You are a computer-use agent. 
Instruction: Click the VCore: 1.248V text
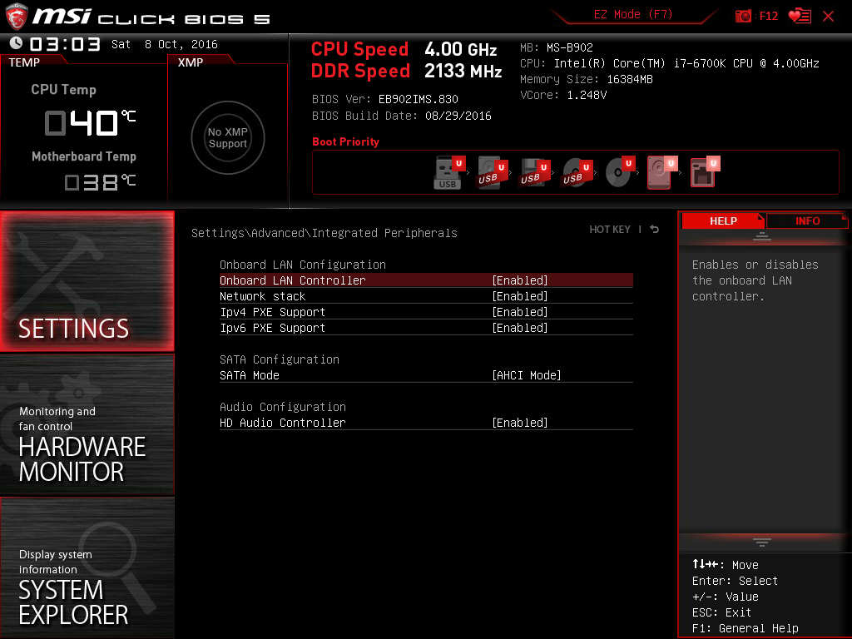tap(563, 95)
